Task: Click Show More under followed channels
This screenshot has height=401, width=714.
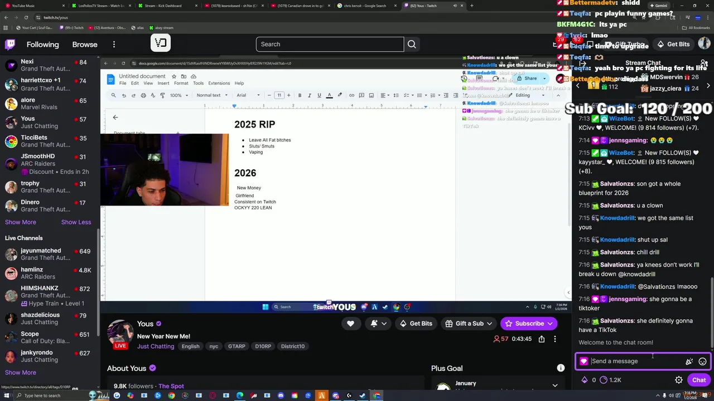Action: pos(20,222)
